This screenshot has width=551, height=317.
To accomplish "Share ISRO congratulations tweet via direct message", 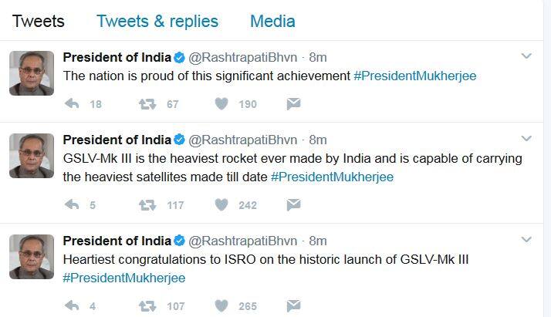I will [293, 306].
